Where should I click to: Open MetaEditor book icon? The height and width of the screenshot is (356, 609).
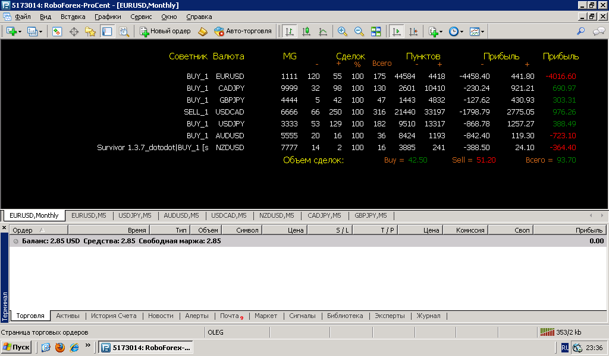(203, 31)
